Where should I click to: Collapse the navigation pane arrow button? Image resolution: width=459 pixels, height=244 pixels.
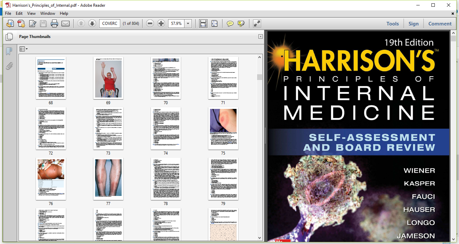coord(260,37)
